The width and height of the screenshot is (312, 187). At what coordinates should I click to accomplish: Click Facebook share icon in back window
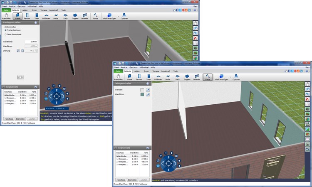point(177,10)
